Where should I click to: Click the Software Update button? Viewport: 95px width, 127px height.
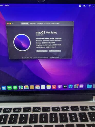coord(55,51)
